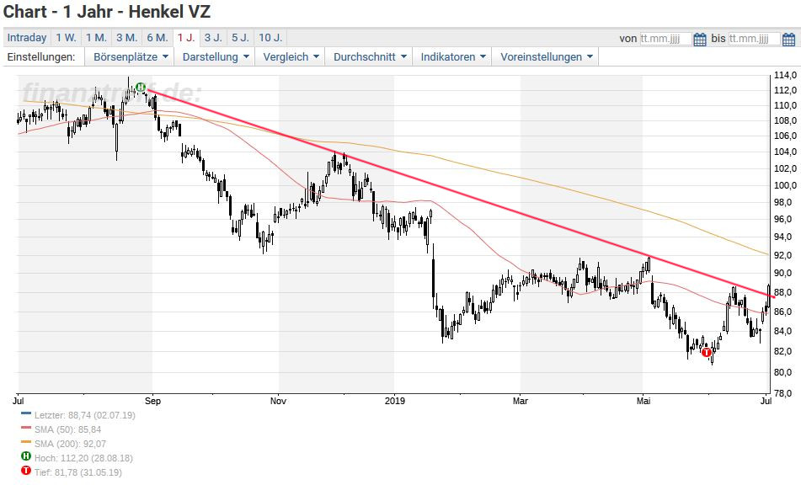Select the 1 J. time range
Image resolution: width=801 pixels, height=485 pixels.
click(186, 38)
